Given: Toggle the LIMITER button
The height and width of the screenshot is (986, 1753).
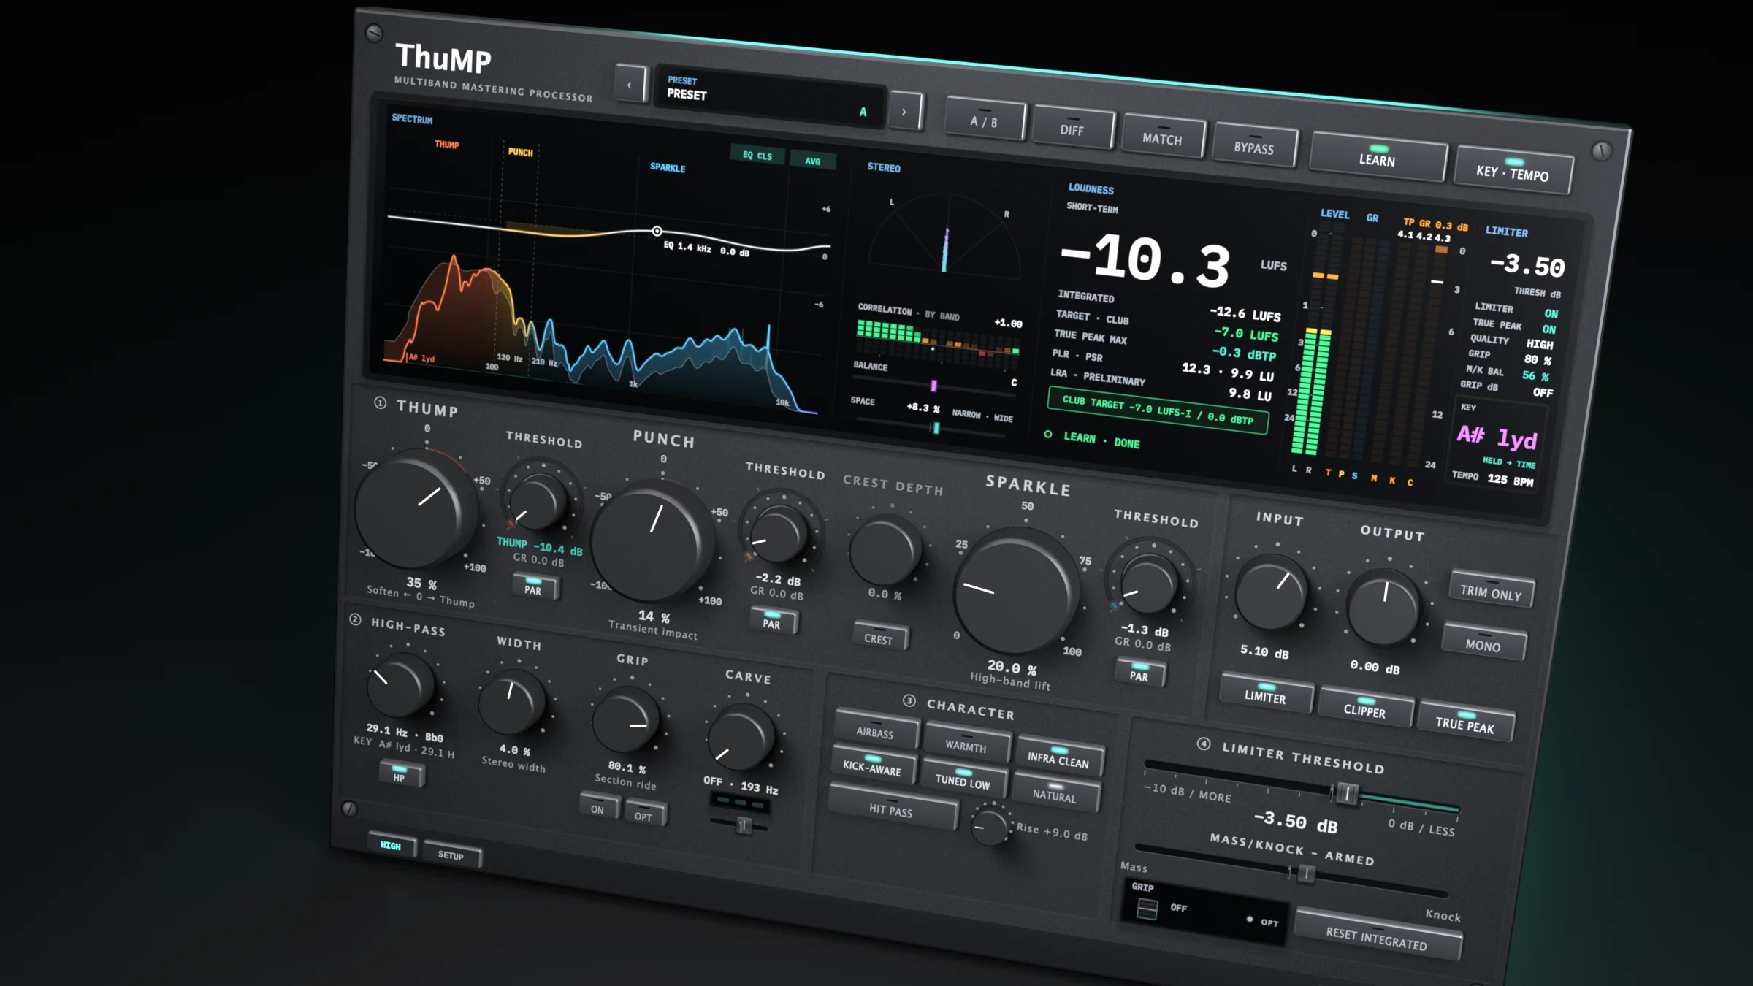Looking at the screenshot, I should pos(1266,695).
